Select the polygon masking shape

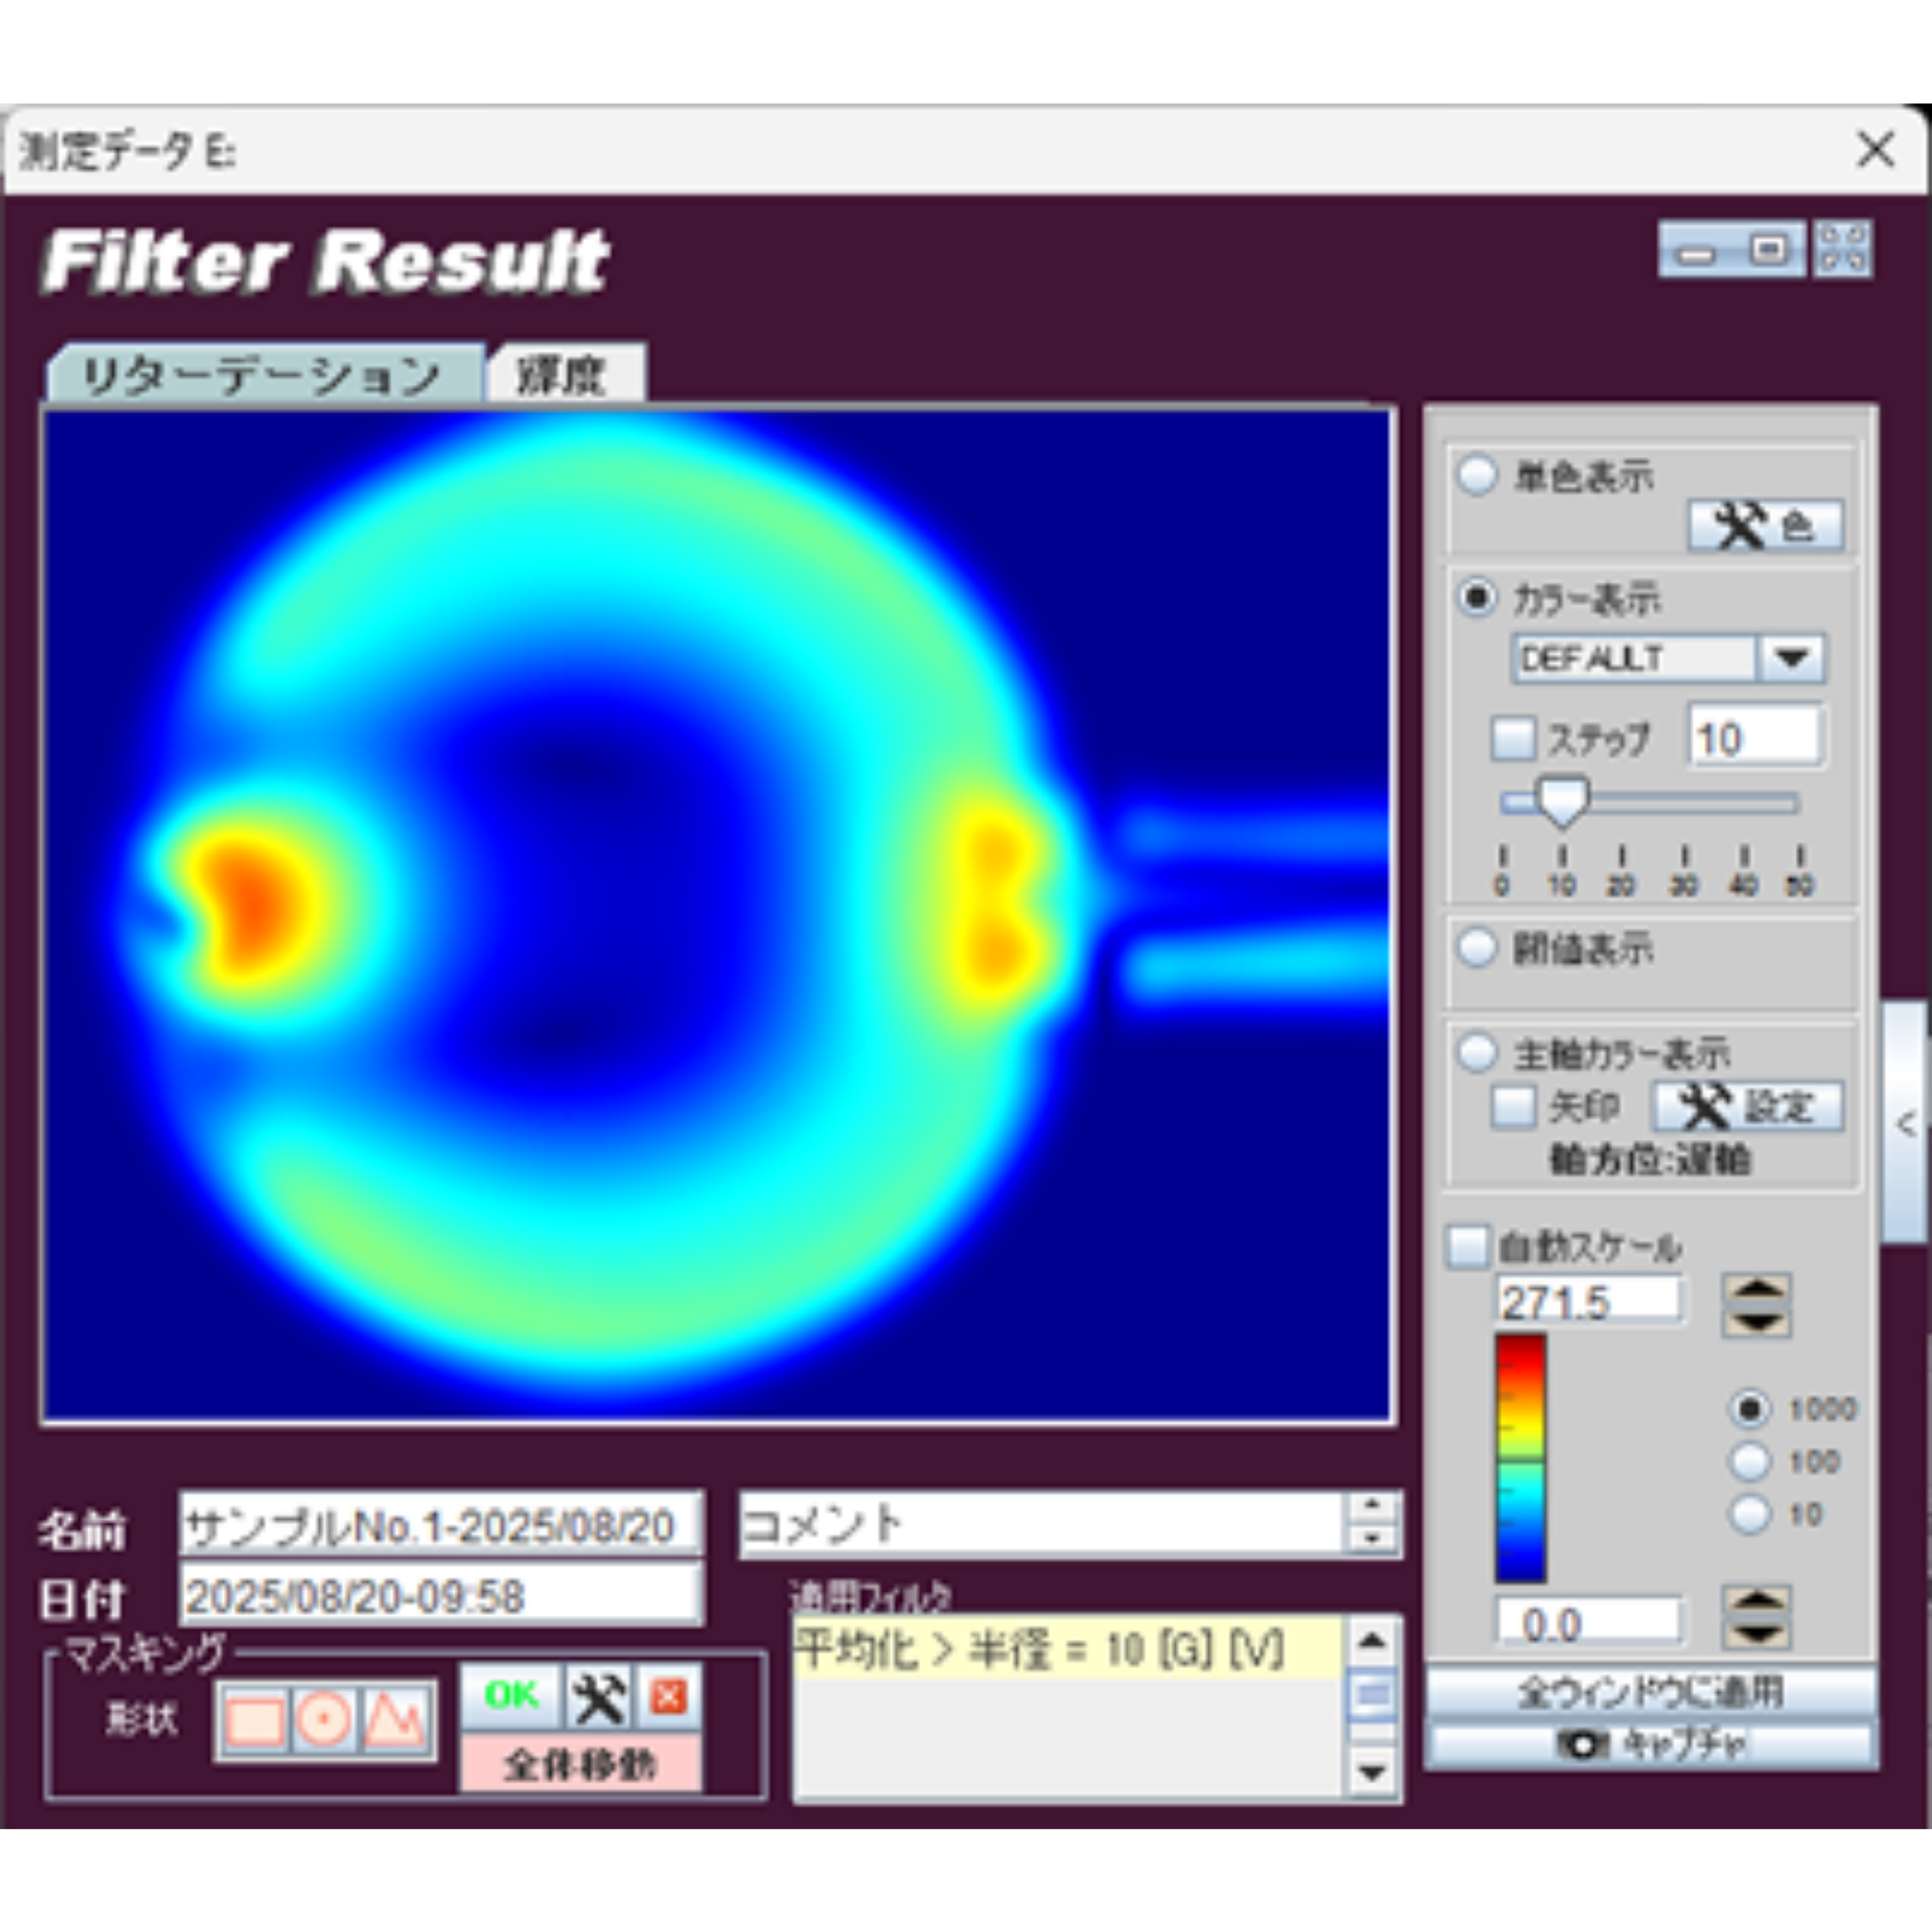tap(395, 1721)
